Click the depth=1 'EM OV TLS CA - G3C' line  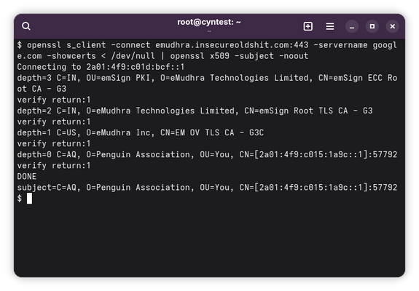pyautogui.click(x=141, y=132)
